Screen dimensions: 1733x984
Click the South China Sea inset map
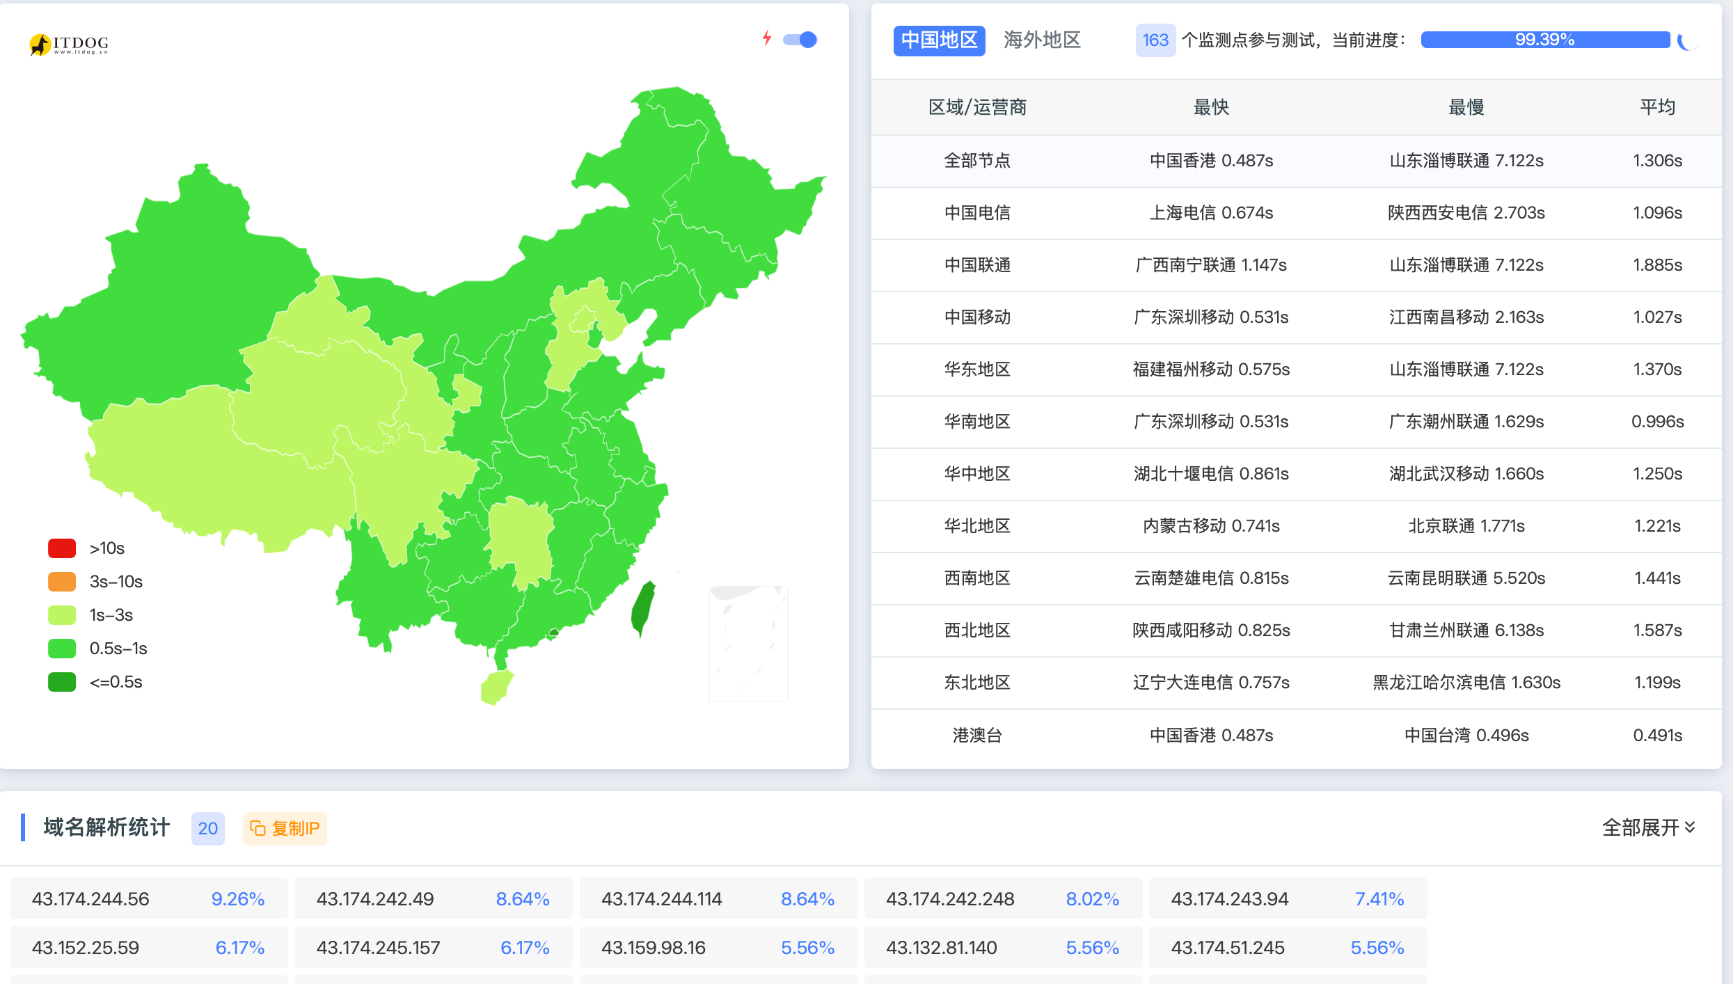(748, 643)
